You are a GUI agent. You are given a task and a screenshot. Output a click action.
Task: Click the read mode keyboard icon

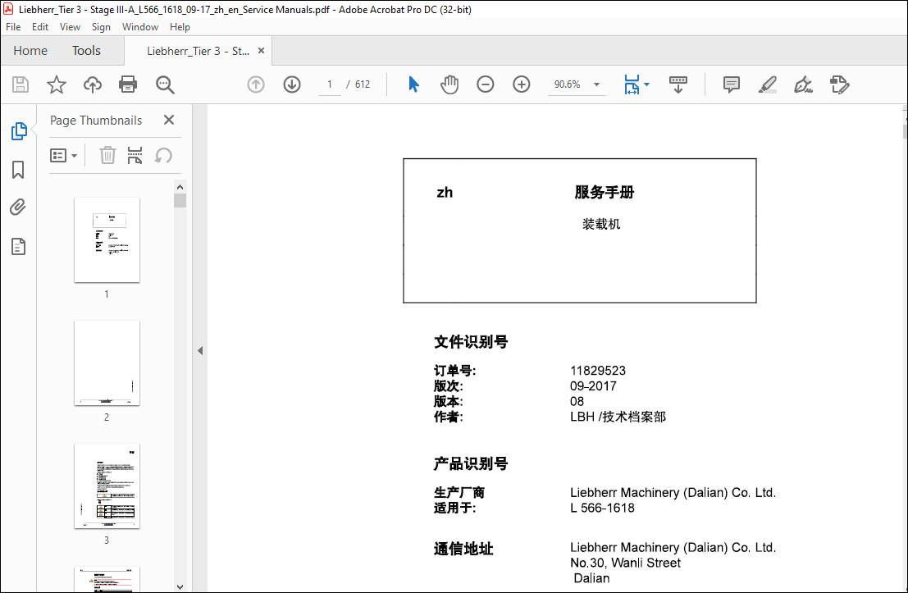click(x=678, y=84)
